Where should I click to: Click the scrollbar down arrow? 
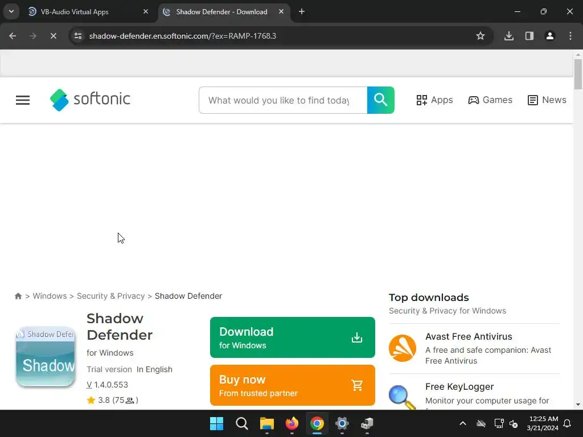point(578,405)
